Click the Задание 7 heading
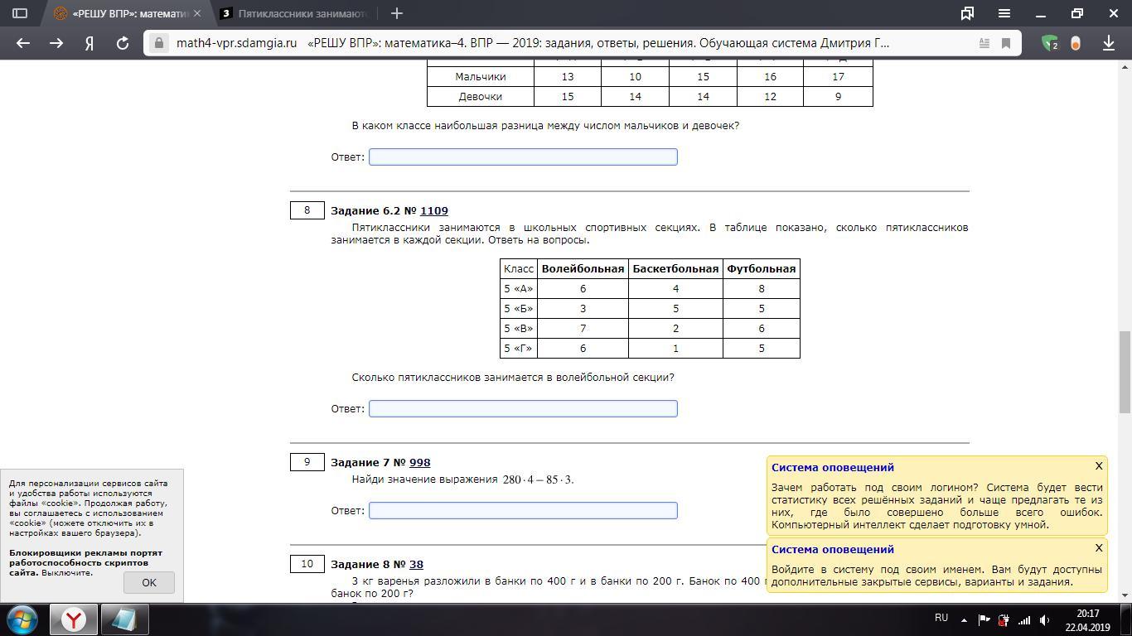This screenshot has height=636, width=1132. (380, 462)
